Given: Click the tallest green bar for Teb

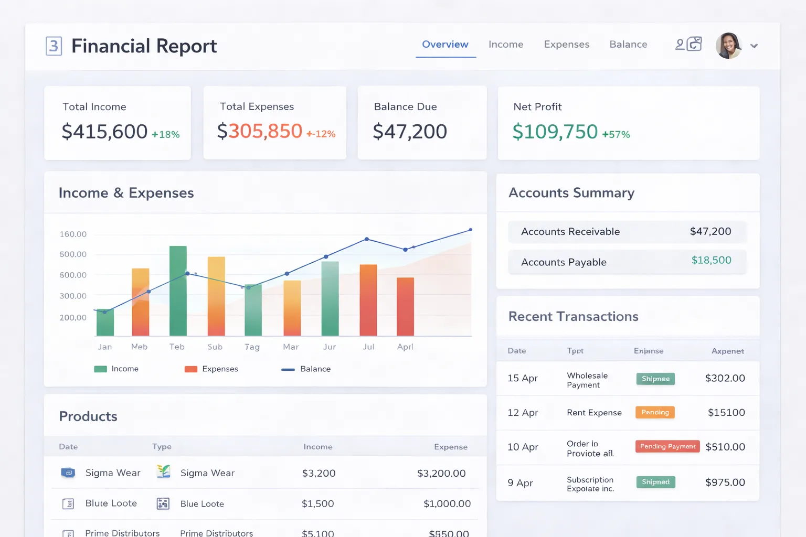Looking at the screenshot, I should click(178, 291).
